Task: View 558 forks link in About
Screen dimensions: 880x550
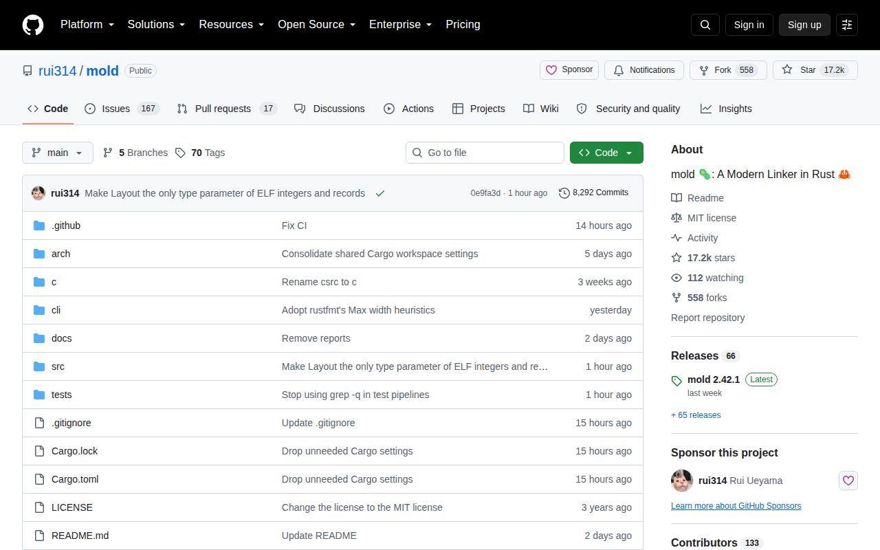Action: (x=698, y=298)
